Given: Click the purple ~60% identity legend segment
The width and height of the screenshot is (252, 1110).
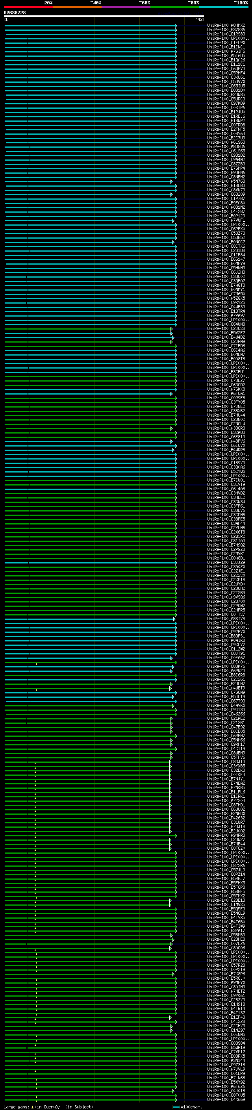Looking at the screenshot, I should 126,7.
